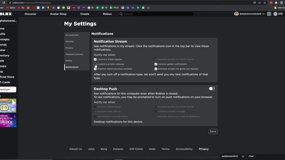The width and height of the screenshot is (285, 160).
Task: Click the share page icon in address bar
Action: (260, 3)
